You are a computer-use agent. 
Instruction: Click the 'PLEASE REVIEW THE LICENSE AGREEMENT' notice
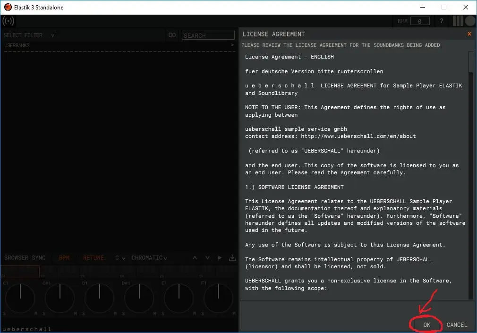pos(341,45)
